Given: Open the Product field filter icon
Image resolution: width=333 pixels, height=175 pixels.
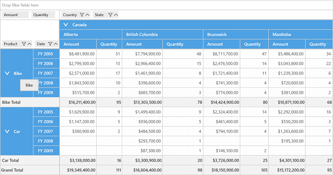Looking at the screenshot, I should (x=24, y=44).
